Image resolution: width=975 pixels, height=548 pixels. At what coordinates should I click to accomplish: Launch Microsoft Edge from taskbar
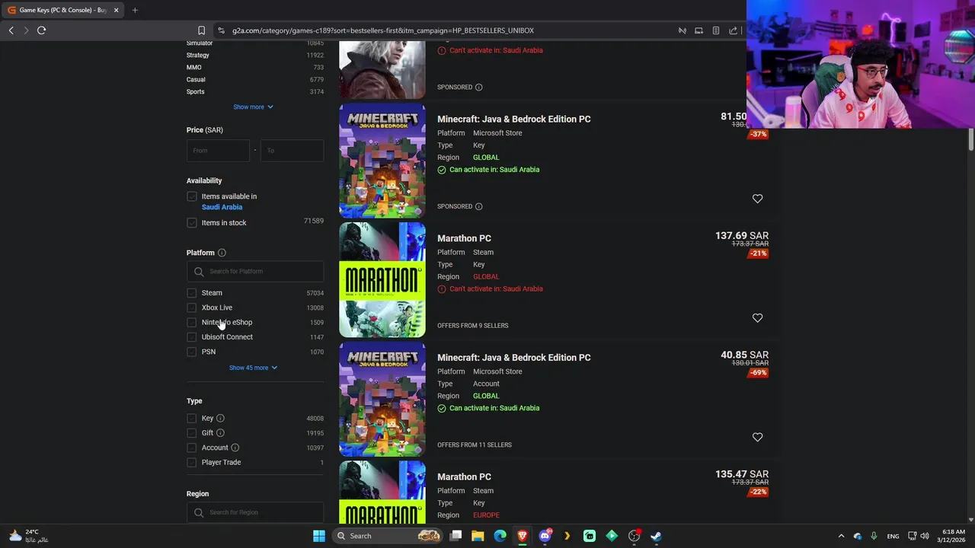(500, 536)
